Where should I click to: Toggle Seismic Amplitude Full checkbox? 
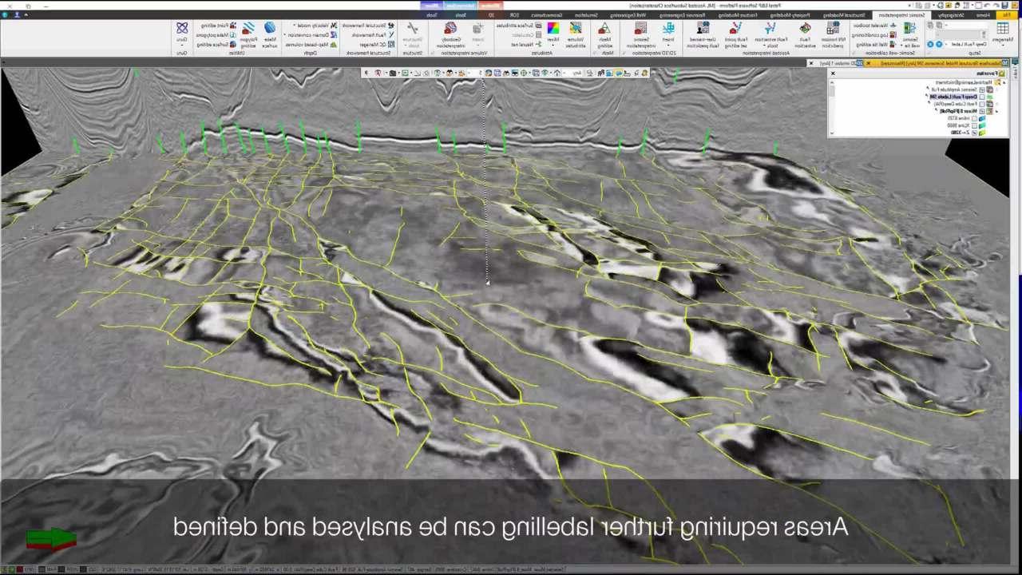click(x=982, y=89)
